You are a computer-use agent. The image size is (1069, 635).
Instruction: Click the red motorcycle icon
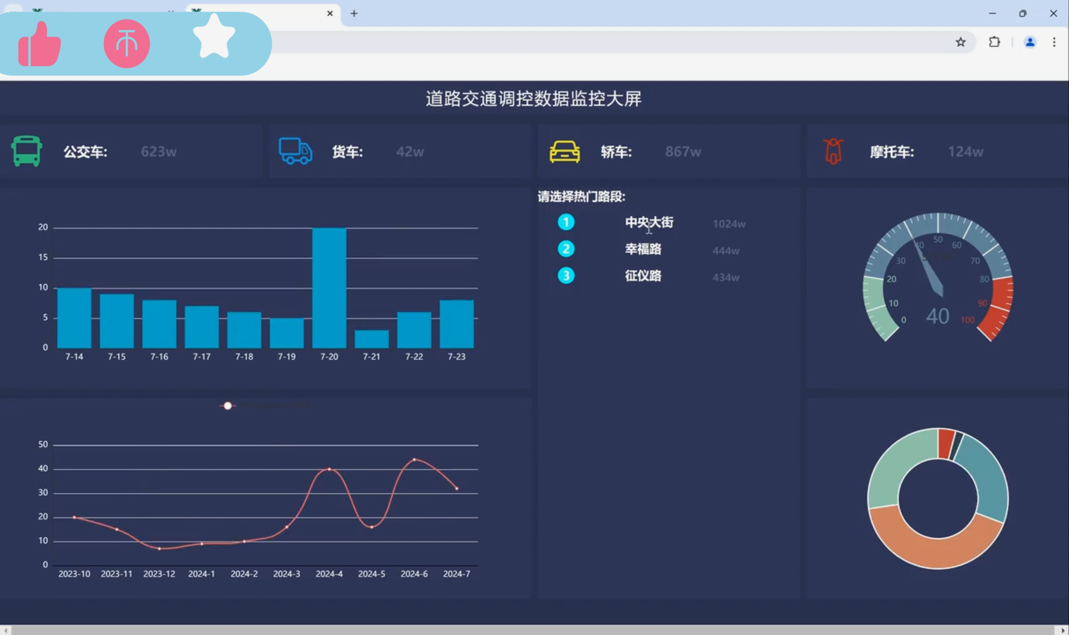click(833, 151)
